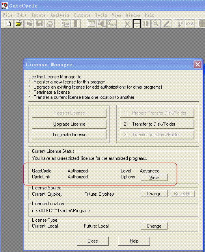
Task: Change the License Type
Action: click(x=154, y=226)
